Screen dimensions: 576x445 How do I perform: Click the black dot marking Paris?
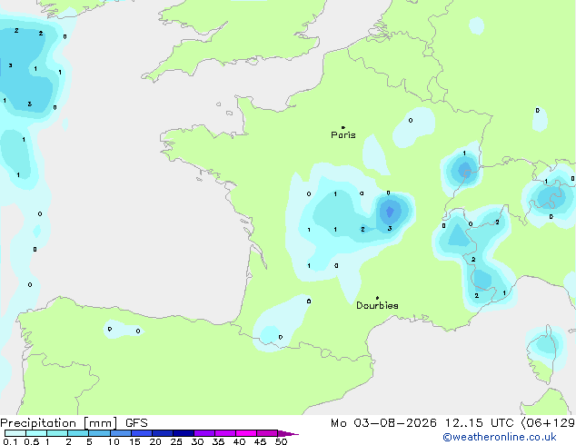click(x=343, y=127)
